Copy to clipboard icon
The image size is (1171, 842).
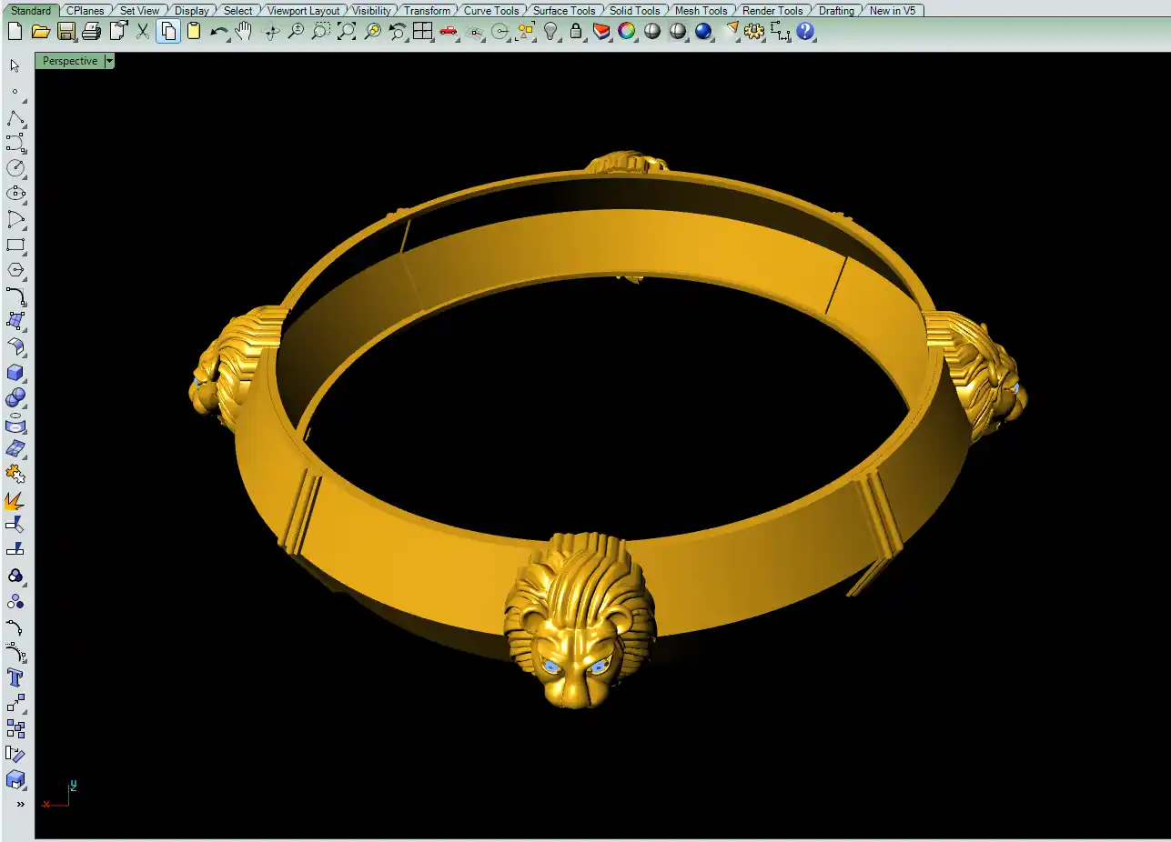pyautogui.click(x=168, y=31)
